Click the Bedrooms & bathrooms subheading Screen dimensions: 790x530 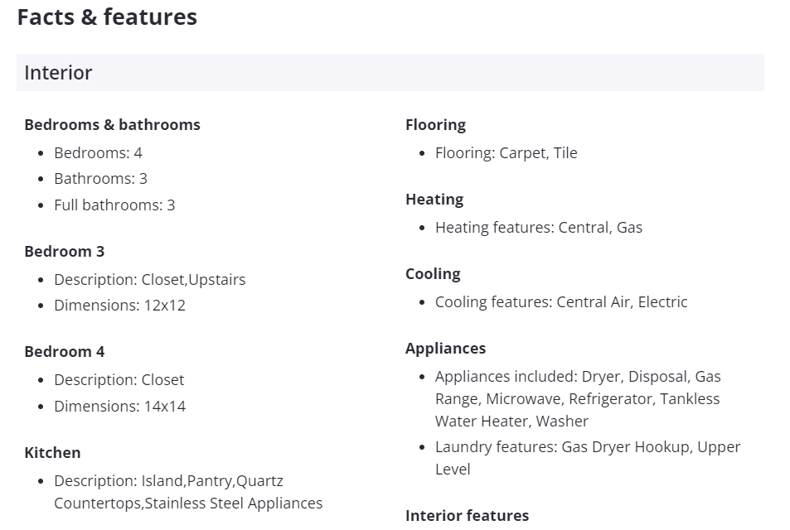[112, 125]
